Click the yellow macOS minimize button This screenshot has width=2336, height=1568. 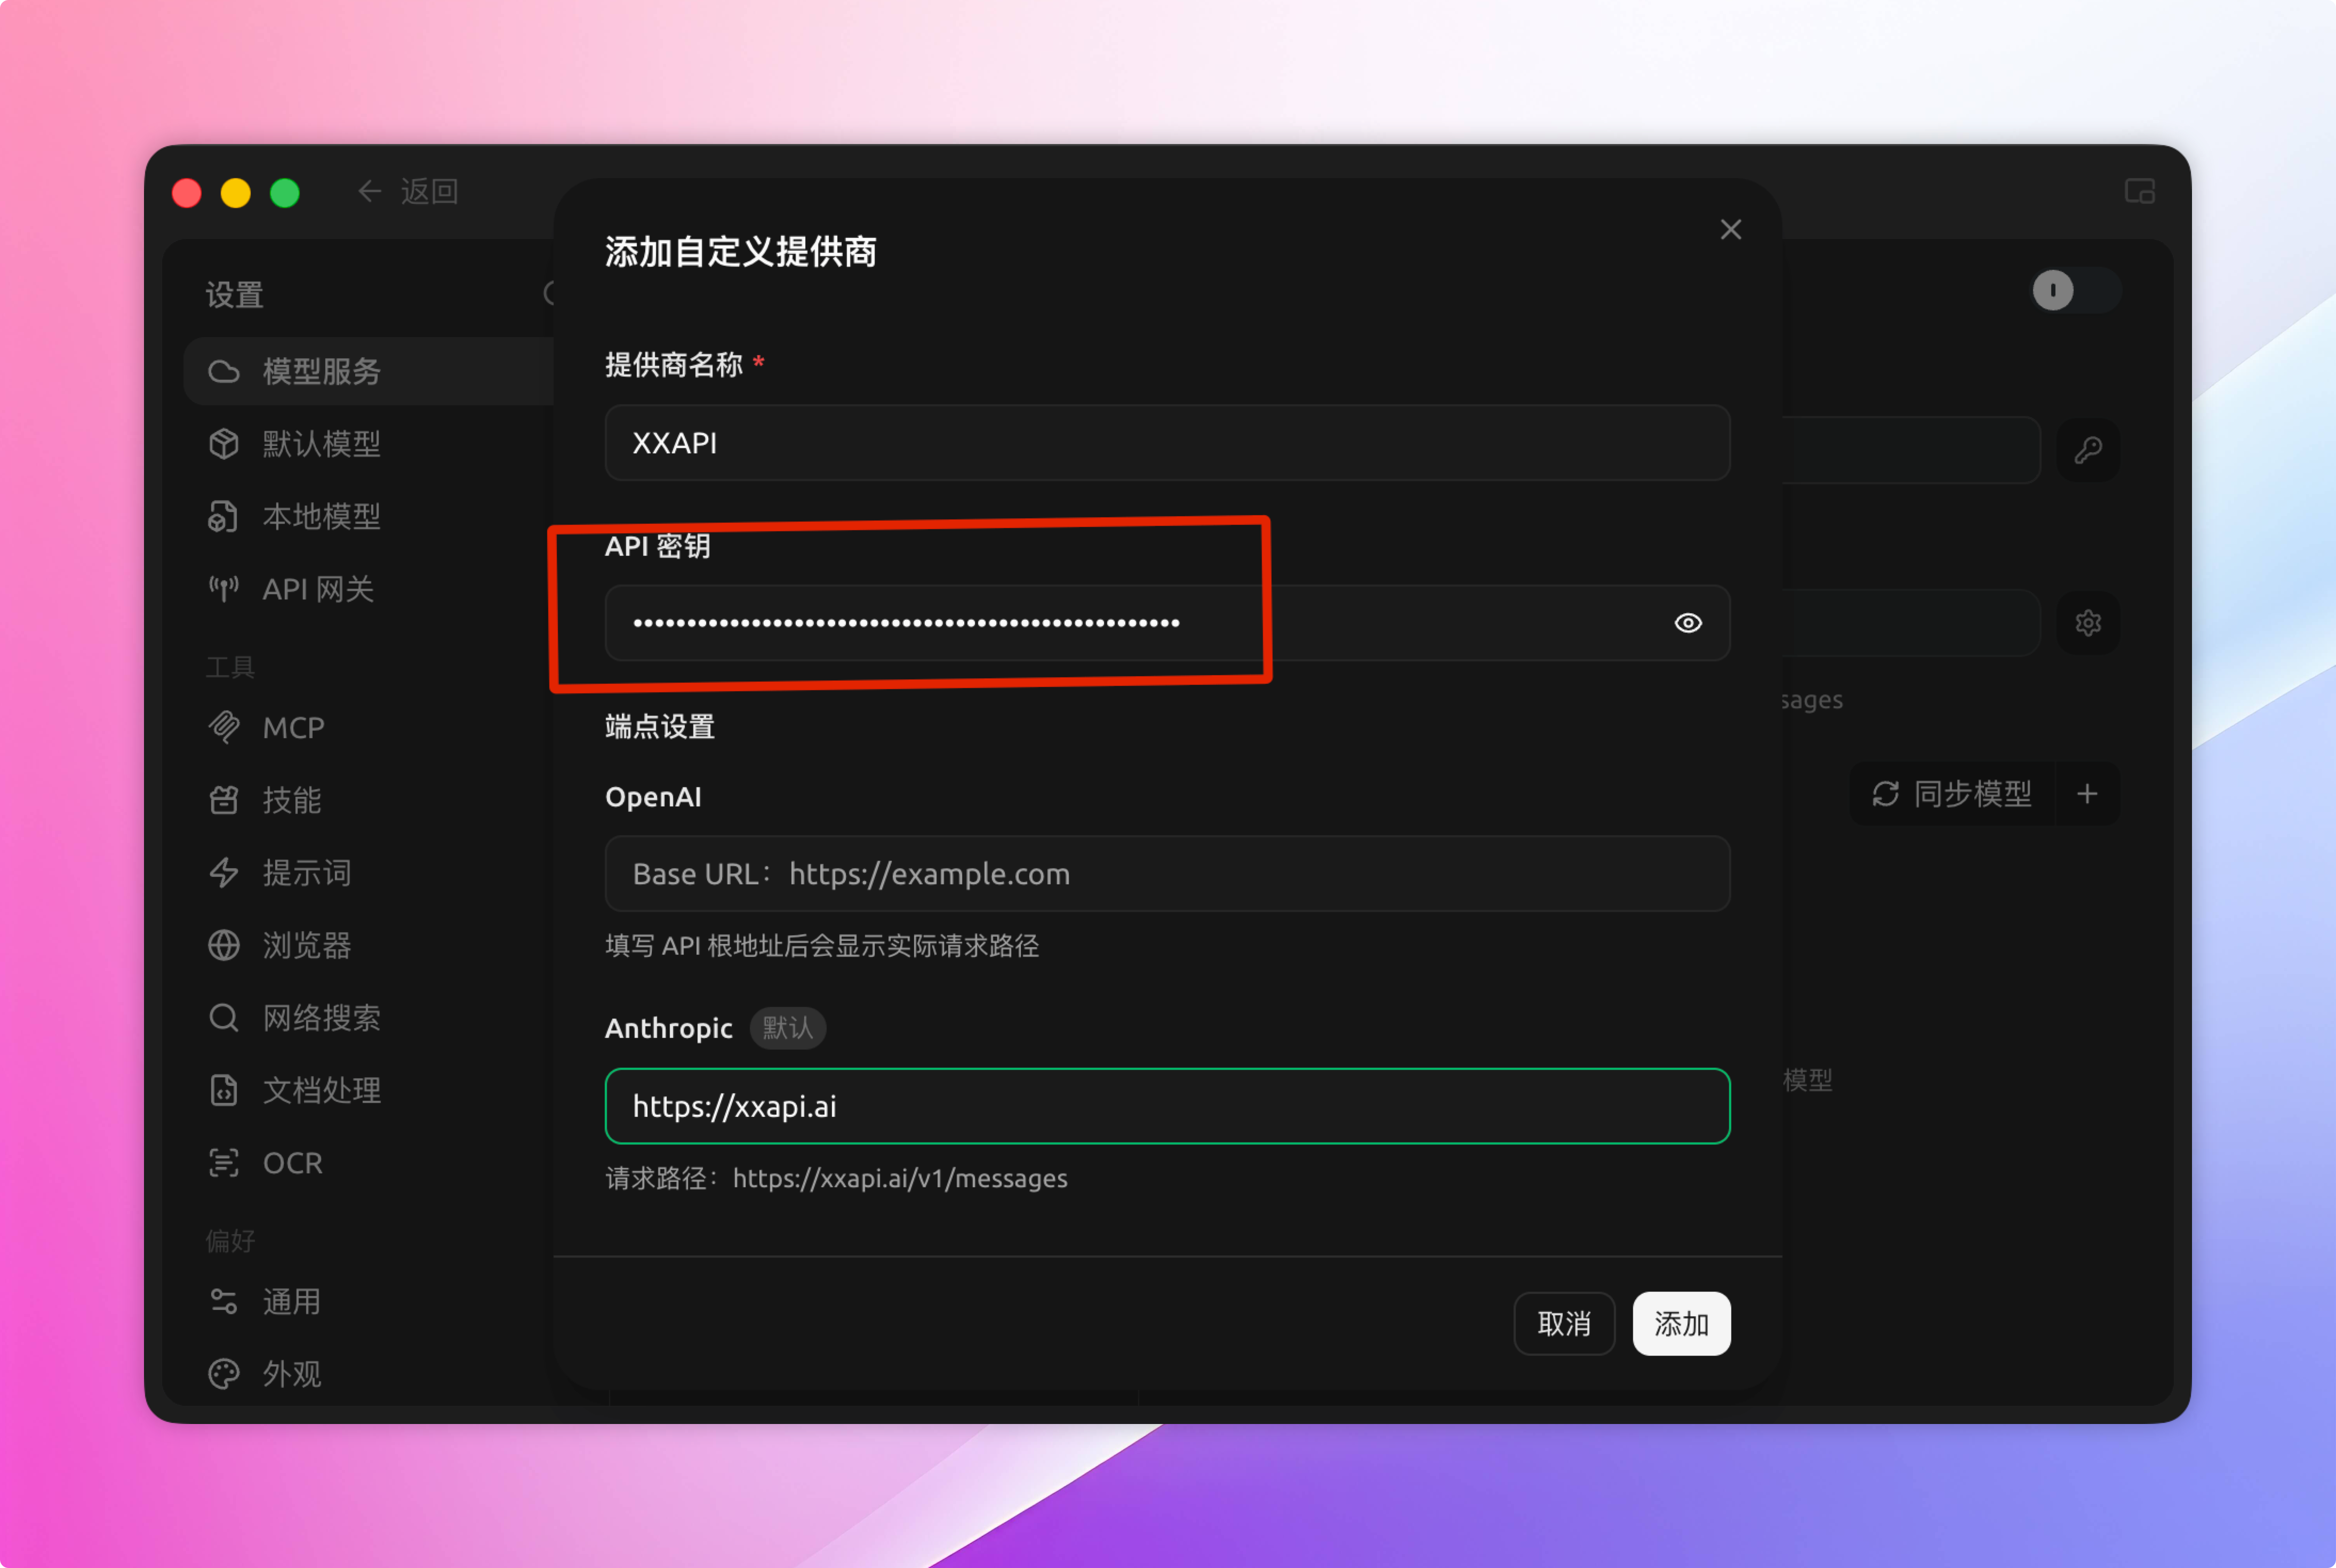tap(236, 193)
